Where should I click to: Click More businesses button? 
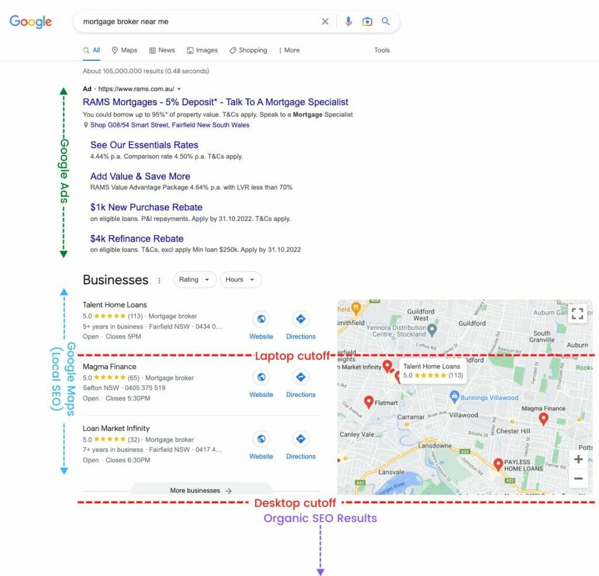pos(201,490)
